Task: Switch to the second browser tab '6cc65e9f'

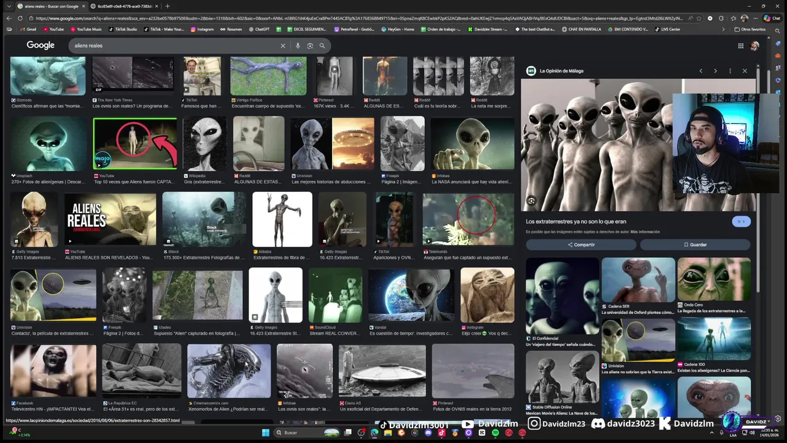Action: [124, 6]
